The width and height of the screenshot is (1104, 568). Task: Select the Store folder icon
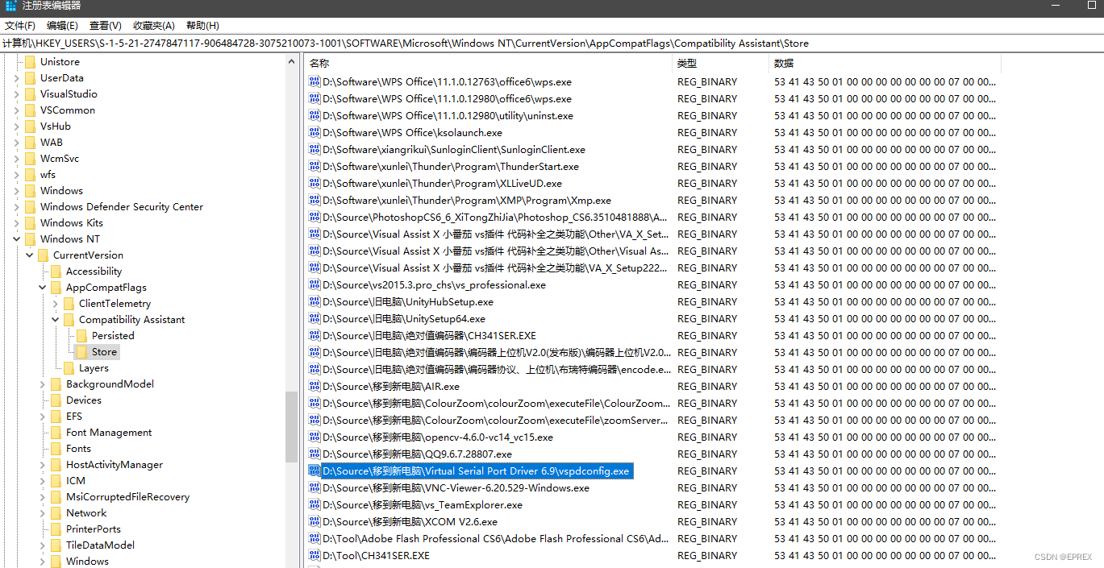(81, 352)
